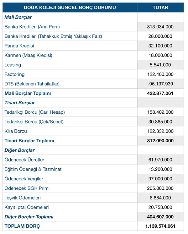Select the Karmen (Maaş Kredisi) cell
The height and width of the screenshot is (234, 188).
click(x=28, y=55)
